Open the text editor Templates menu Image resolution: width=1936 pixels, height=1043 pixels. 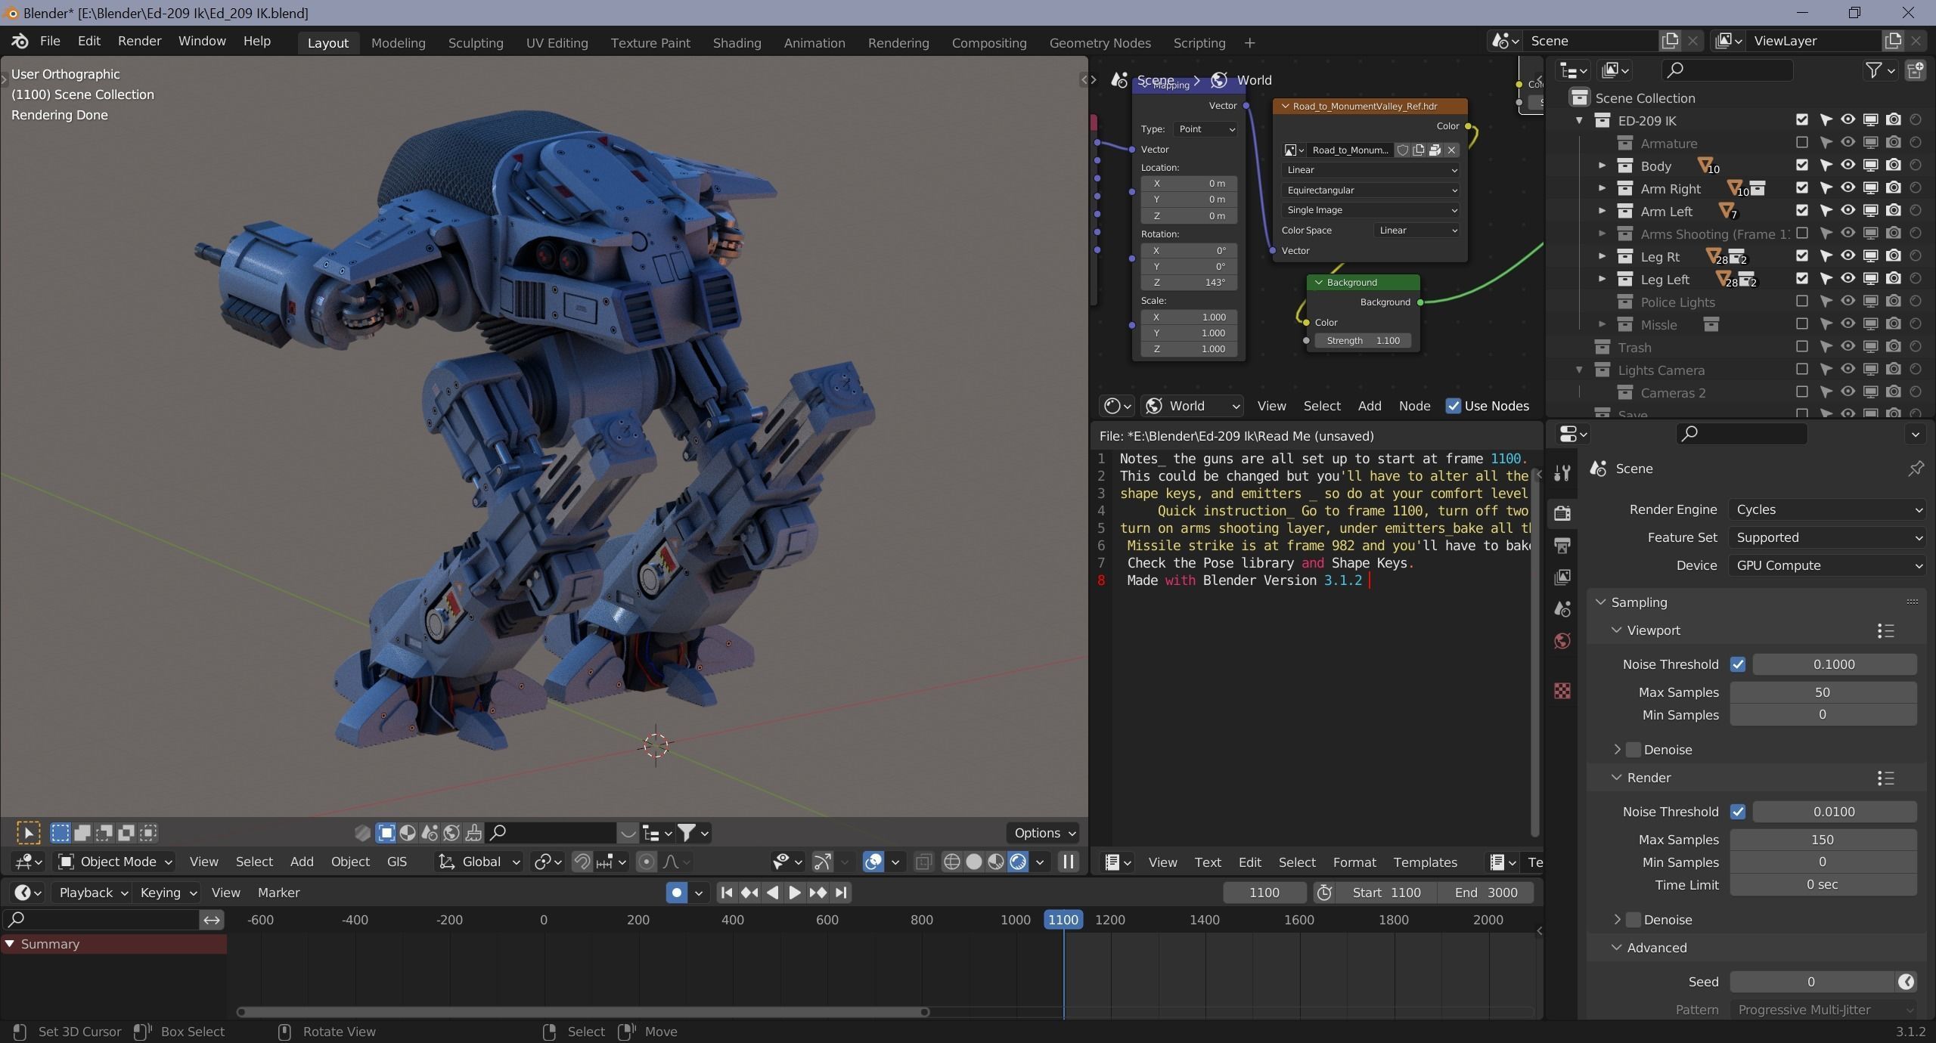tap(1425, 862)
